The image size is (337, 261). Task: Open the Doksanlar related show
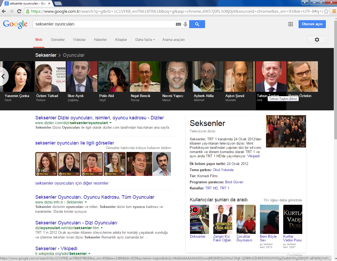coord(199,221)
